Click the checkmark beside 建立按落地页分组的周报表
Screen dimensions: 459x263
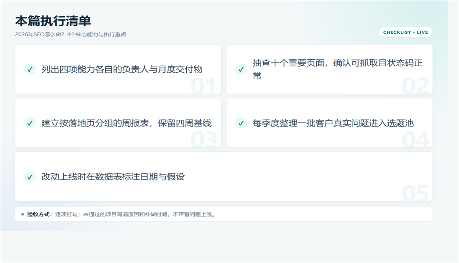pos(30,123)
